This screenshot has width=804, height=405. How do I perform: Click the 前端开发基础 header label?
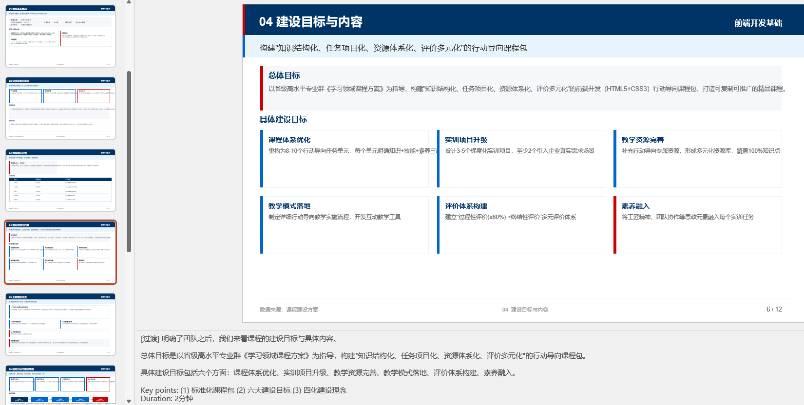point(758,23)
